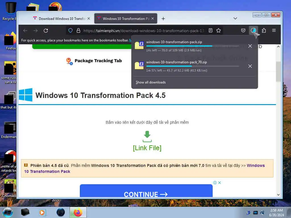291x218 pixels.
Task: Click the vertical scrollbar thumb
Action: (278, 72)
